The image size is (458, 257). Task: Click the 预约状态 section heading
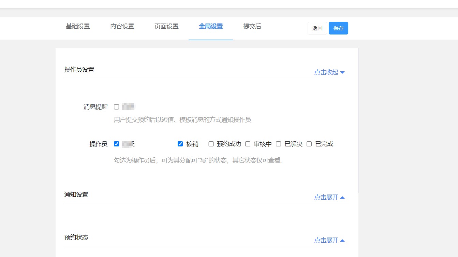point(76,238)
